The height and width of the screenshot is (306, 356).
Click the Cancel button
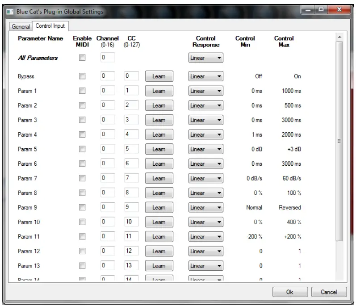pos(329,292)
